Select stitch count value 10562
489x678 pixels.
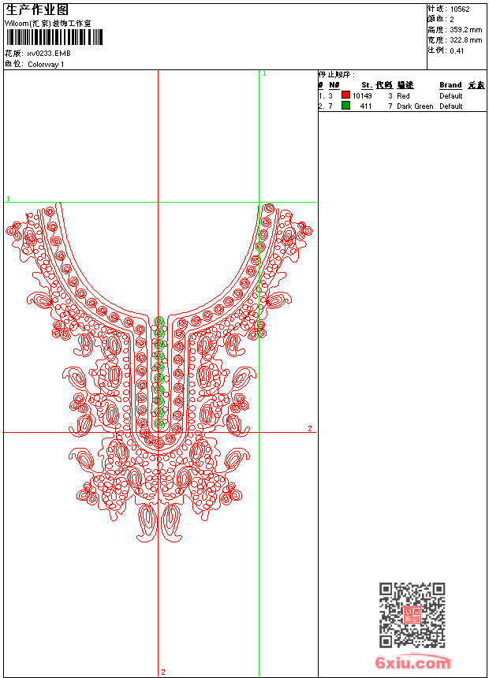[x=460, y=9]
